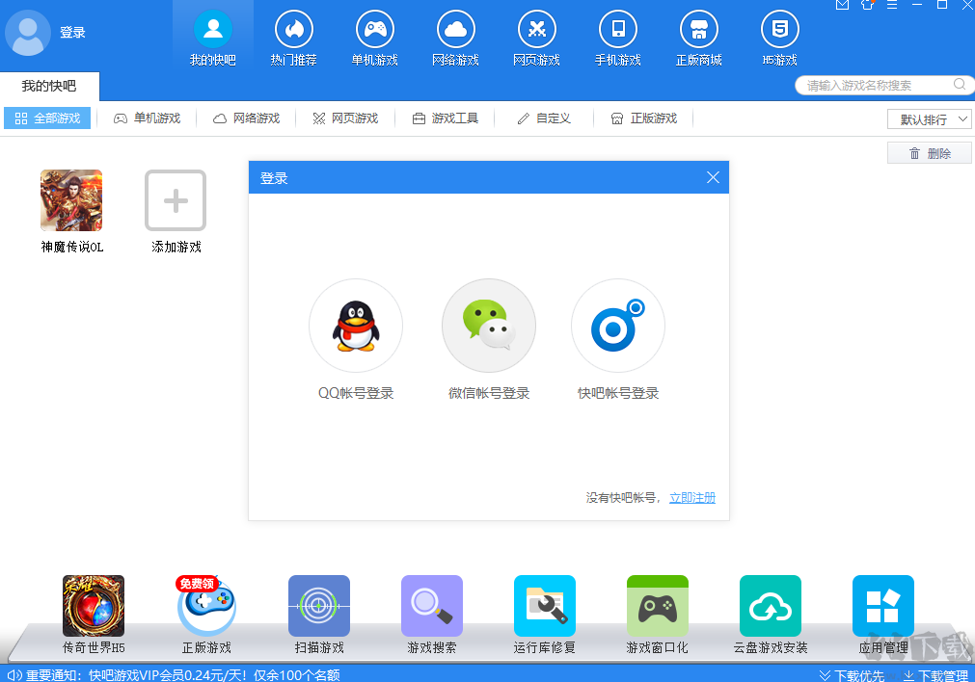Open the 游戏搜索 tool
This screenshot has height=682, width=975.
[431, 606]
